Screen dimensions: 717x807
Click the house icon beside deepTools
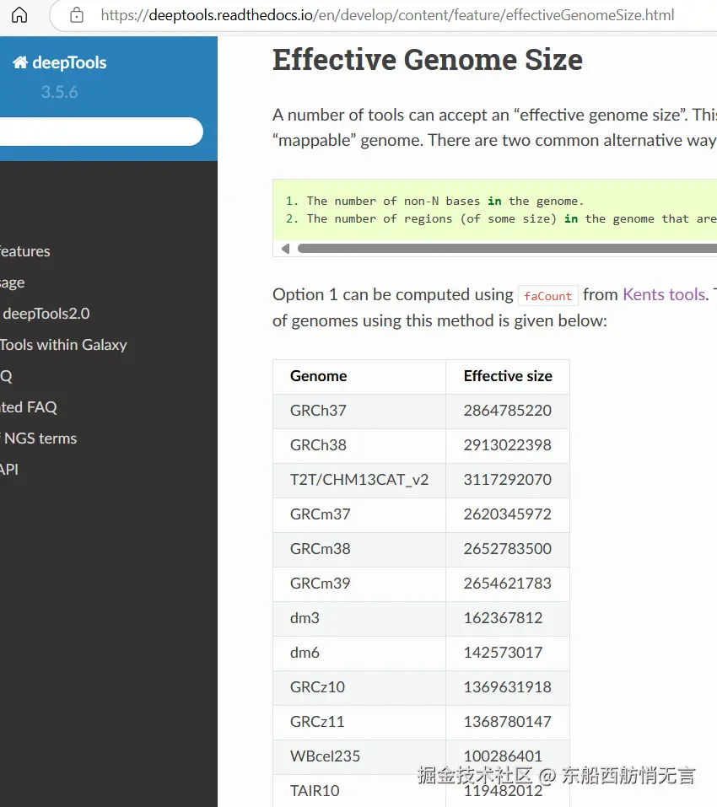tap(20, 62)
